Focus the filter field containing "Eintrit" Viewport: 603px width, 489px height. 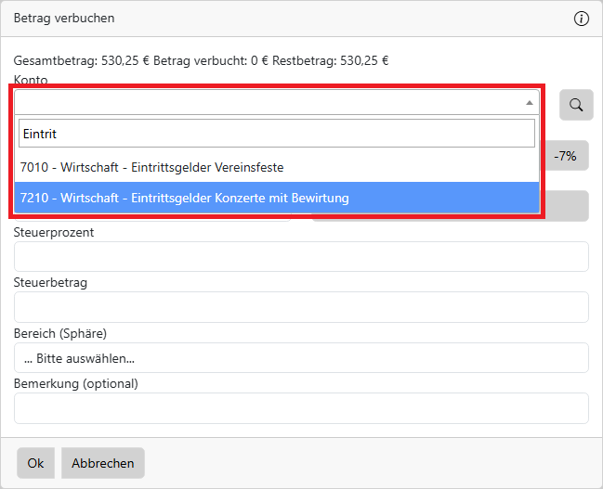[277, 134]
